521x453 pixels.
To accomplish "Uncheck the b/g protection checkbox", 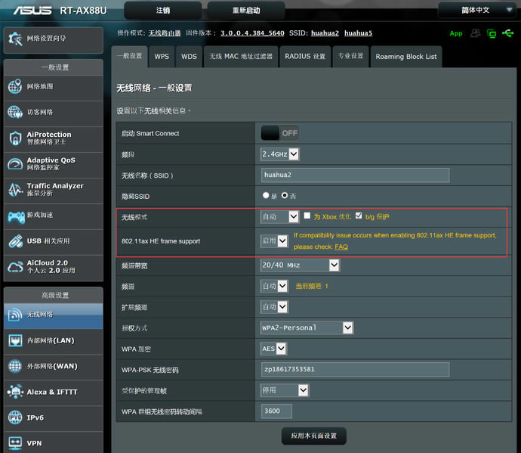I will tap(359, 216).
